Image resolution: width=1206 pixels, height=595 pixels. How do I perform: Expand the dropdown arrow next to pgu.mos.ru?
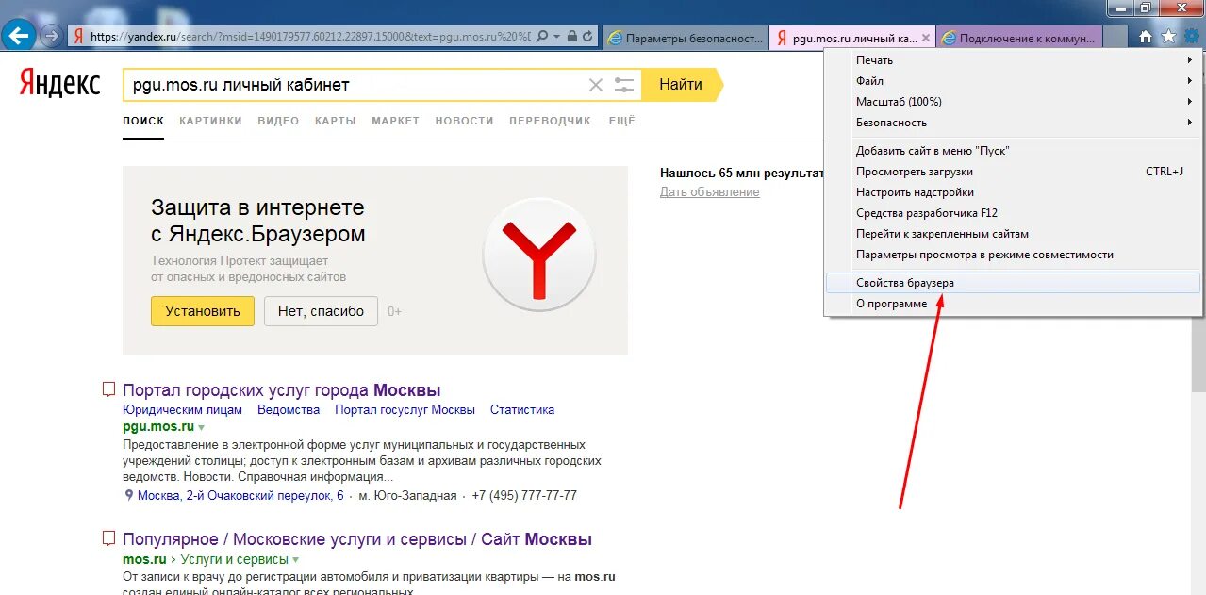[201, 428]
